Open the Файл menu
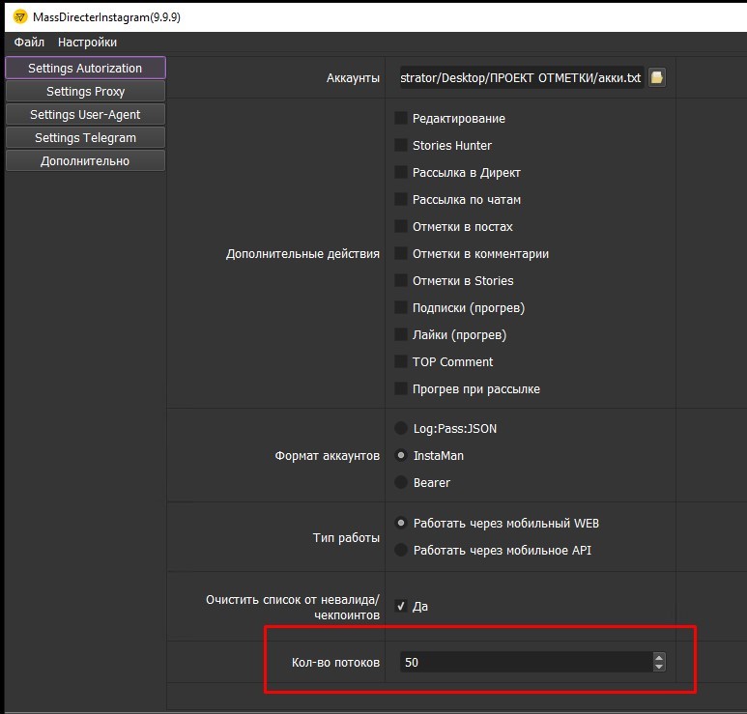Screen dimensions: 747x714 click(x=29, y=43)
